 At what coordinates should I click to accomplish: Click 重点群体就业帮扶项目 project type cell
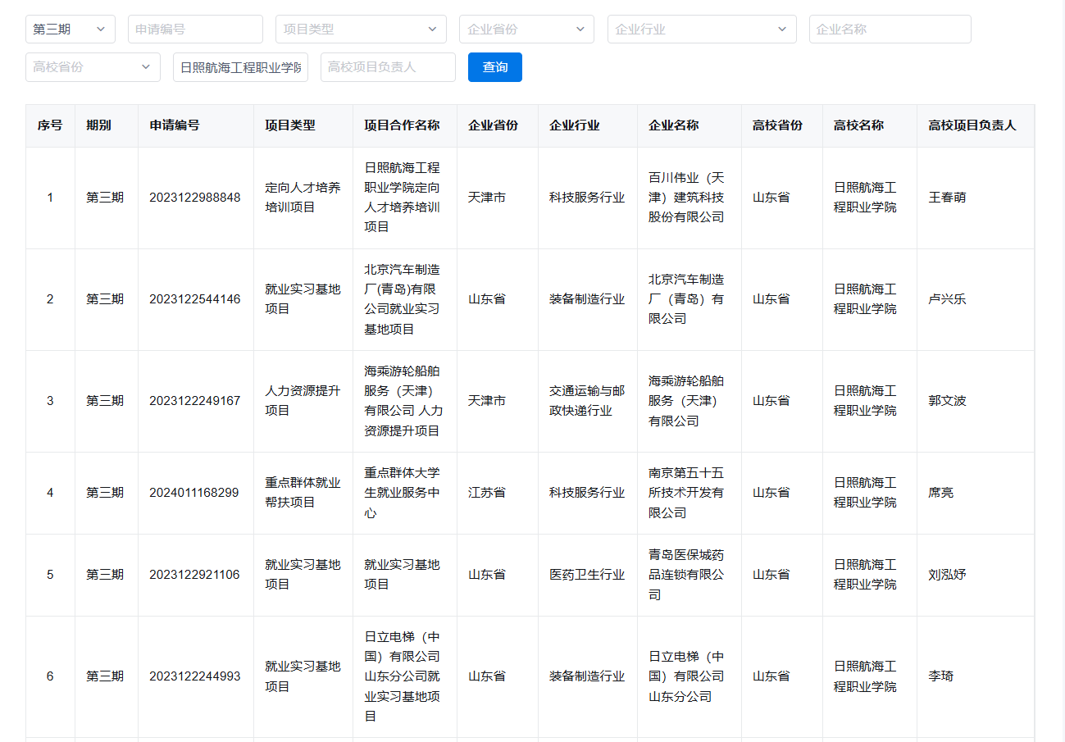click(x=303, y=493)
